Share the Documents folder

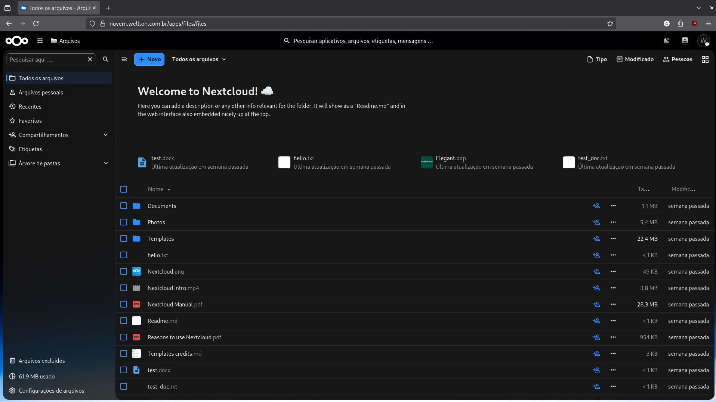tap(596, 206)
